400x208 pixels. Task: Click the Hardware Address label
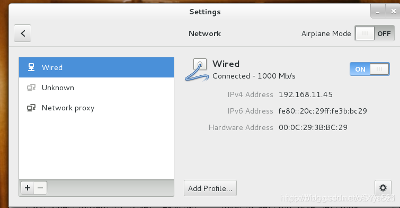point(241,127)
